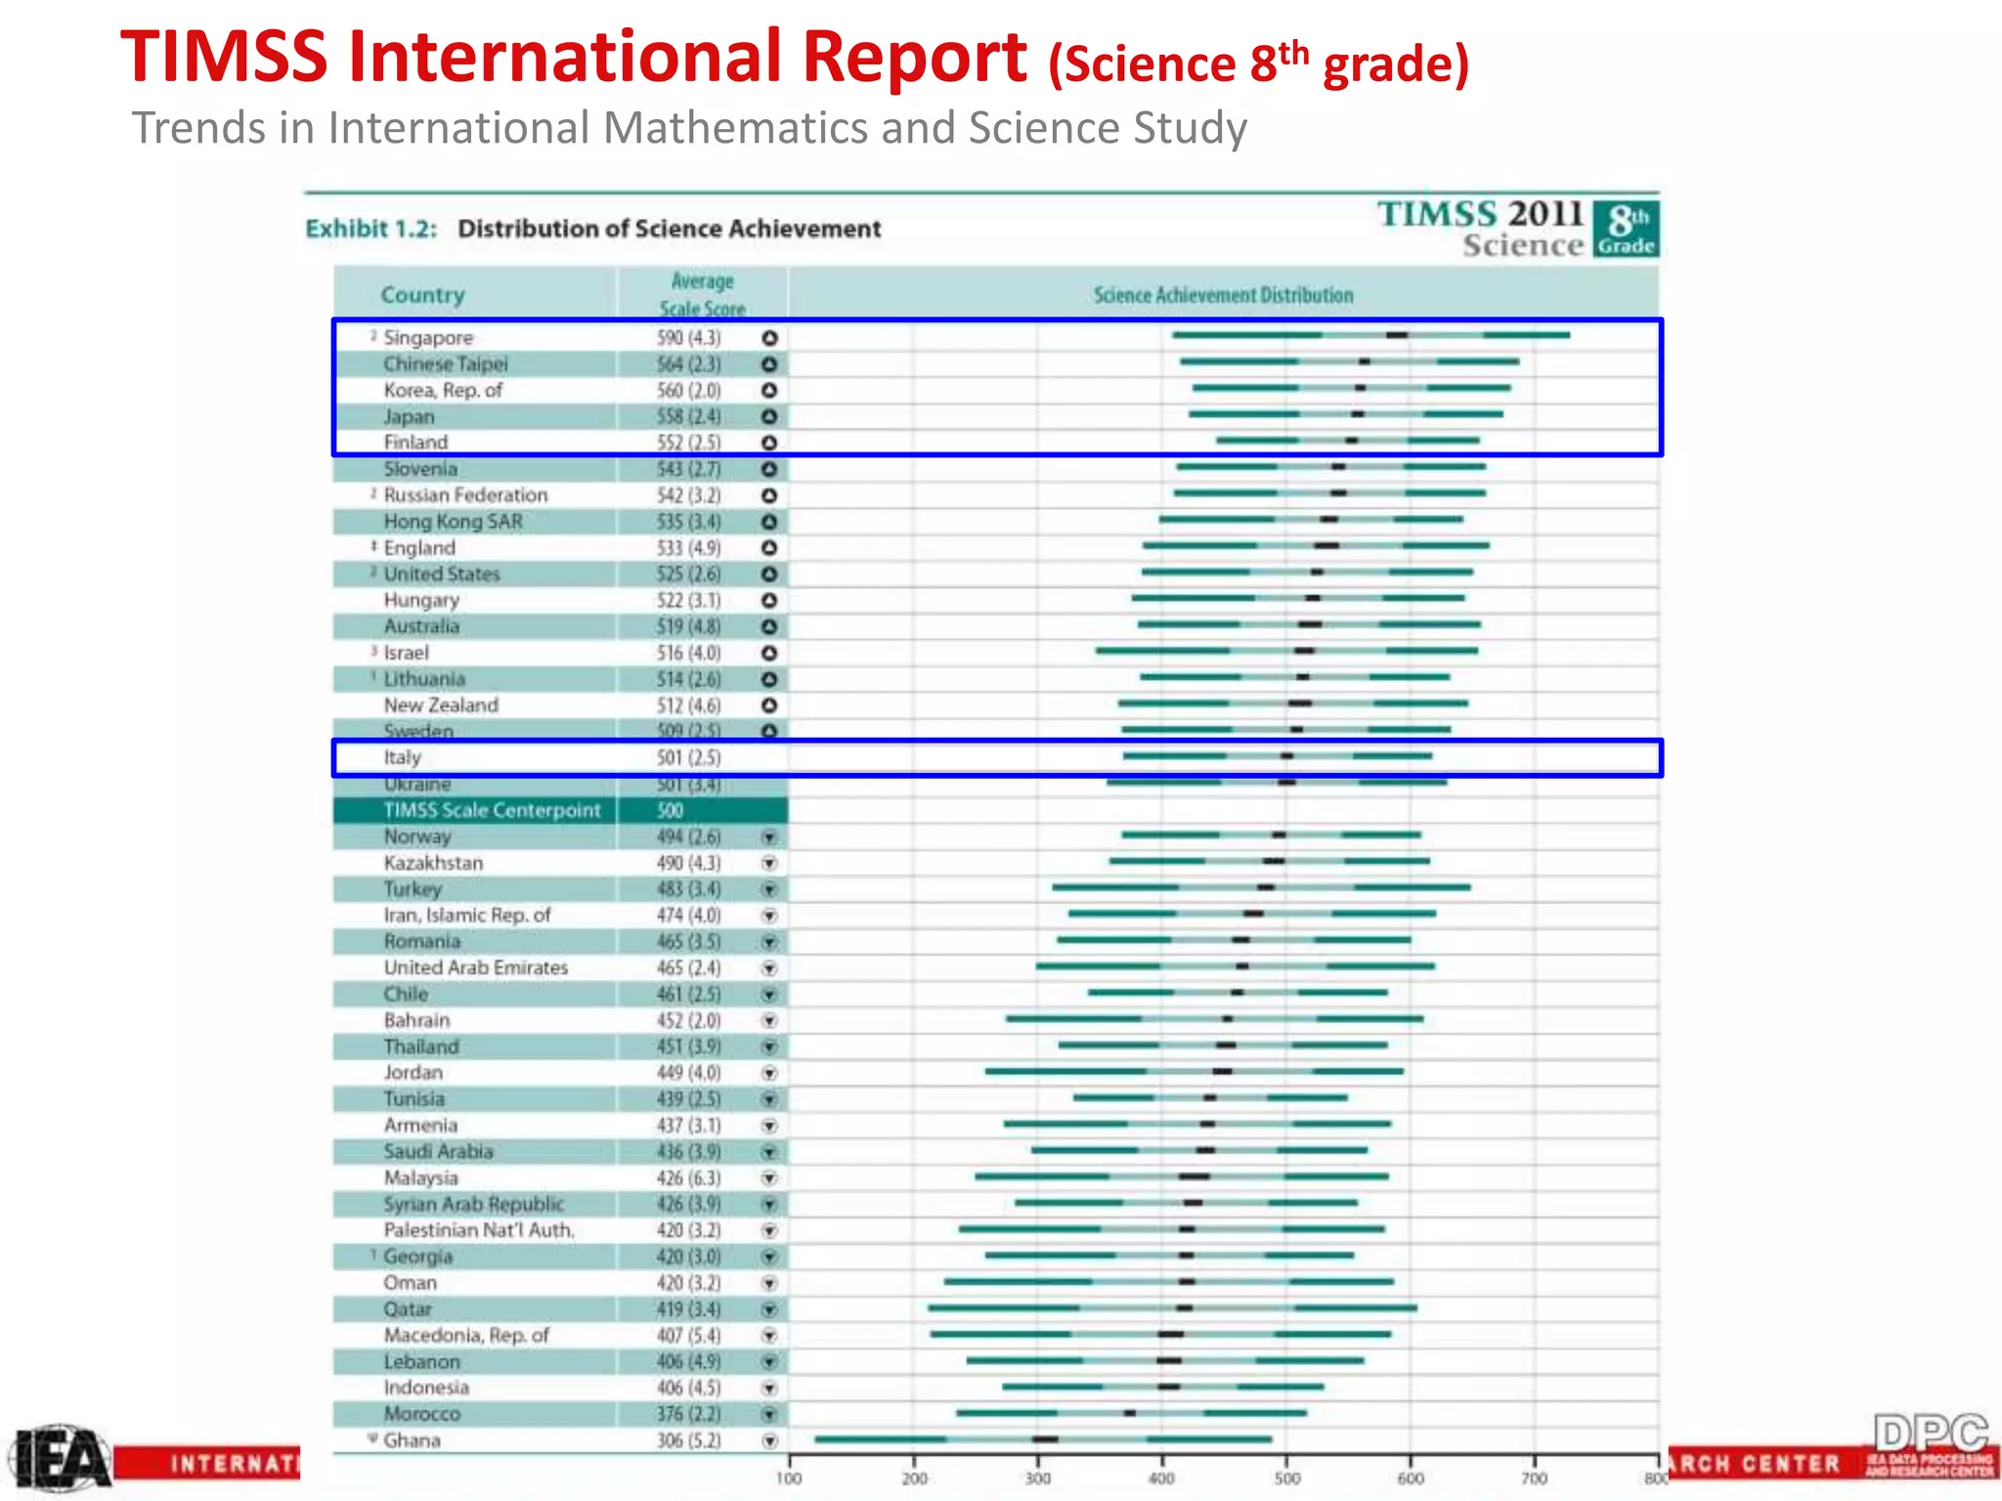Click the up-arrow marker in the Chinese Taipei row

[x=769, y=365]
